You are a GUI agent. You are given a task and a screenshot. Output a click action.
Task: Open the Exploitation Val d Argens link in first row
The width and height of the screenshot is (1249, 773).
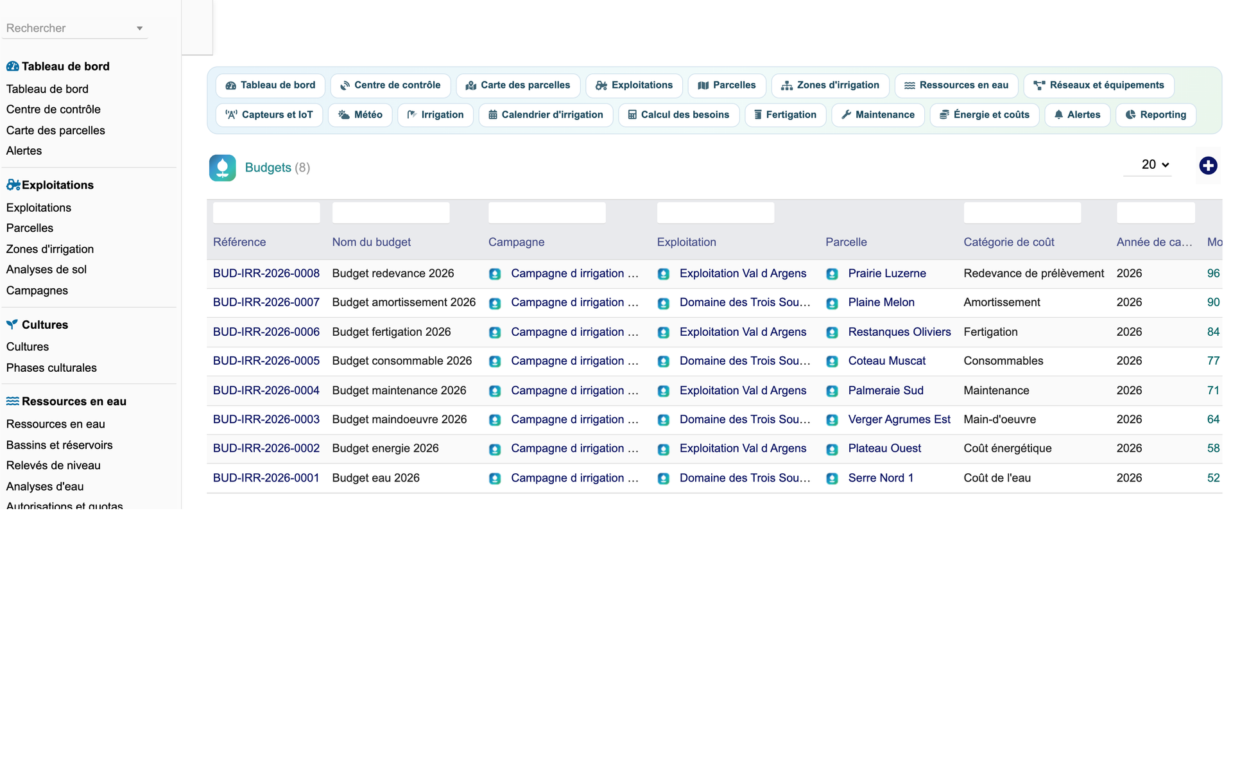[743, 274]
